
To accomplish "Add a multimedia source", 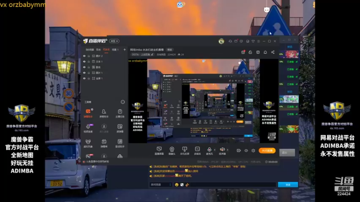I will point(198,151).
